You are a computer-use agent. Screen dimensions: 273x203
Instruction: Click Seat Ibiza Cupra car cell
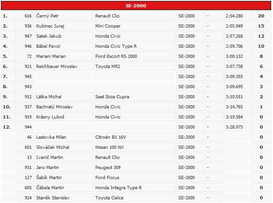click(134, 97)
